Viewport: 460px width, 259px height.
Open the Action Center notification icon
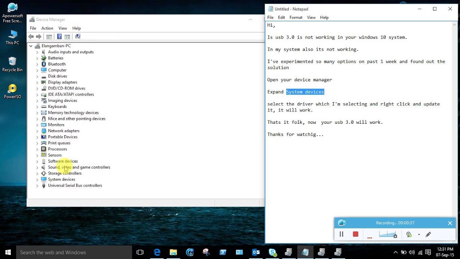[428, 253]
